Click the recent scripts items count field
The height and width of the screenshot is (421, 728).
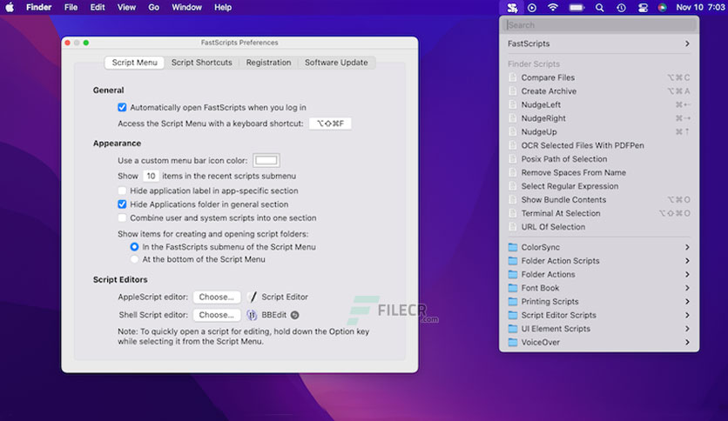pyautogui.click(x=151, y=177)
